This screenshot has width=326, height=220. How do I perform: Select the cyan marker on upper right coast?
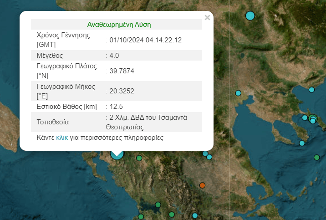[x=311, y=90]
